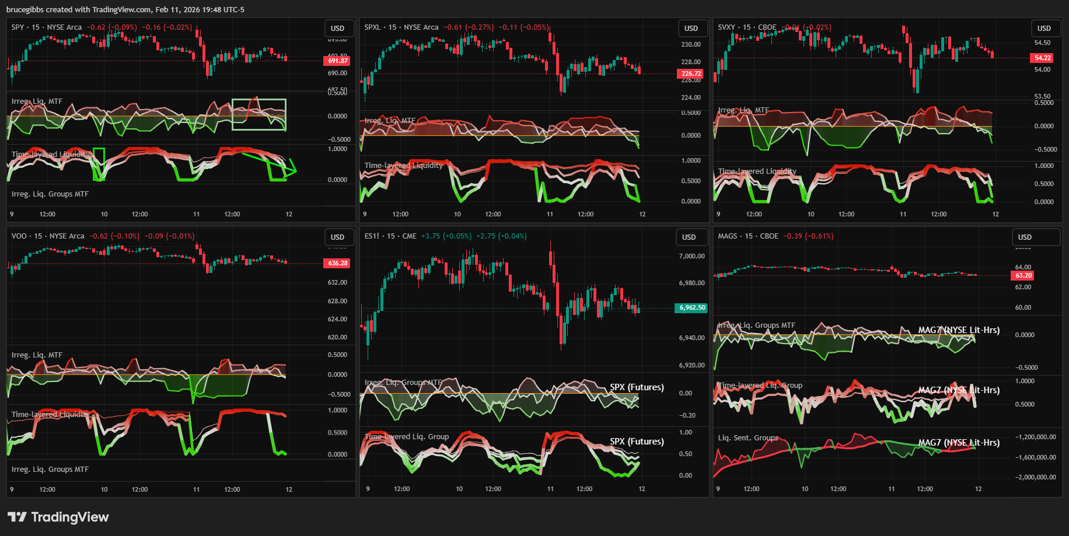1069x536 pixels.
Task: Open the VOO chart USD currency selector
Action: pyautogui.click(x=338, y=237)
